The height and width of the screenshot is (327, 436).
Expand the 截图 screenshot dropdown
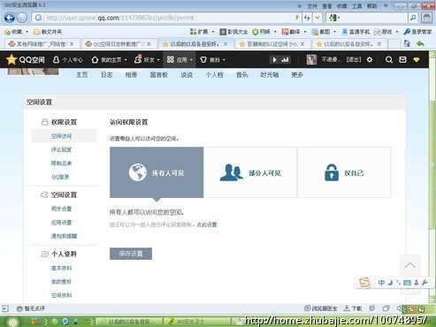click(x=334, y=32)
